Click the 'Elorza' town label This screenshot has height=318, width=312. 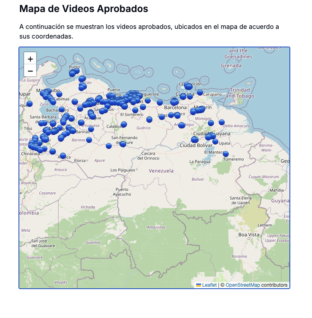click(x=80, y=161)
